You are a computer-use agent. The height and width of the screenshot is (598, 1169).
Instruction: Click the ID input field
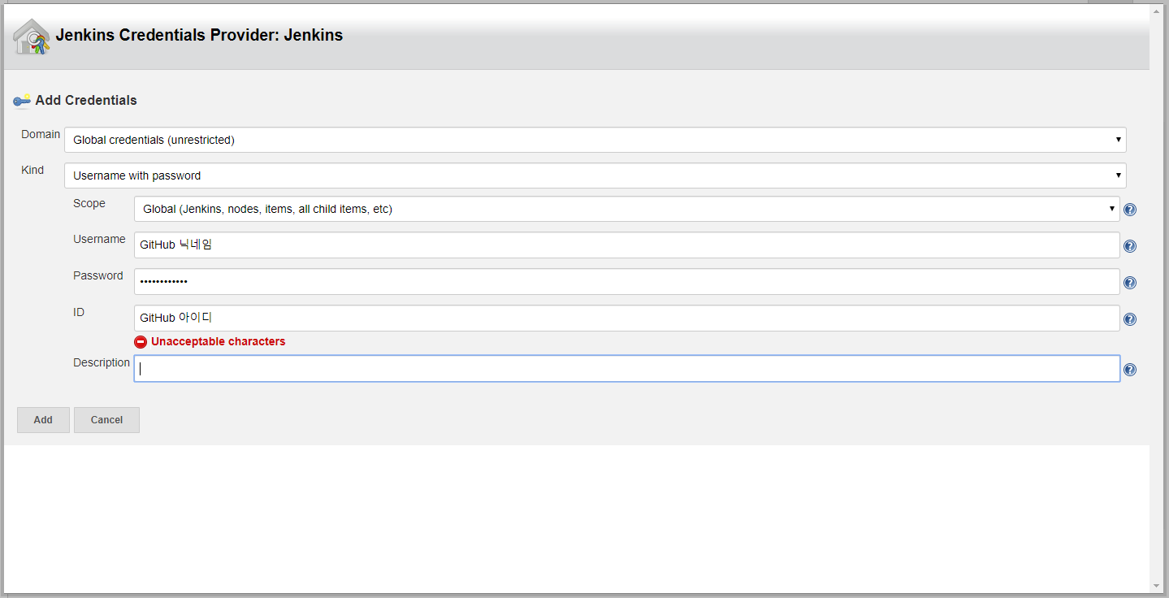pos(627,318)
